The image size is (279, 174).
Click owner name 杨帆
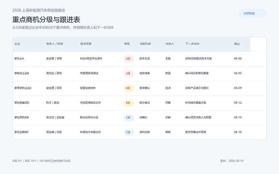click(168, 132)
